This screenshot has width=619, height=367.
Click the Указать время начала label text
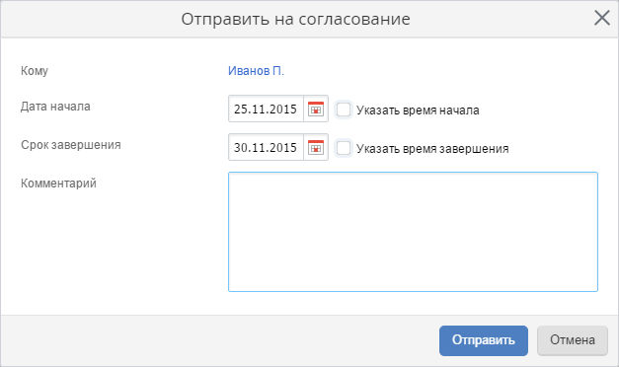418,110
